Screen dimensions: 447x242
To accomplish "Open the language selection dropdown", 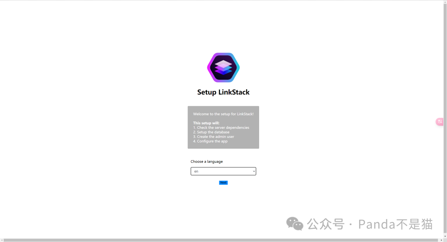I will pos(223,171).
